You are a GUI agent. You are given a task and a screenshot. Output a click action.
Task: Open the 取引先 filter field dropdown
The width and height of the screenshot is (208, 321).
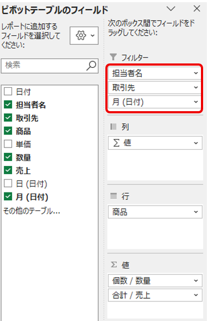(196, 88)
